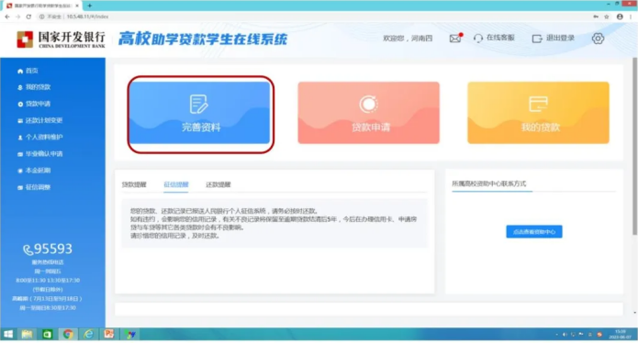Click the document-edit icon on 完善资料 card
This screenshot has height=343, width=638.
click(199, 104)
